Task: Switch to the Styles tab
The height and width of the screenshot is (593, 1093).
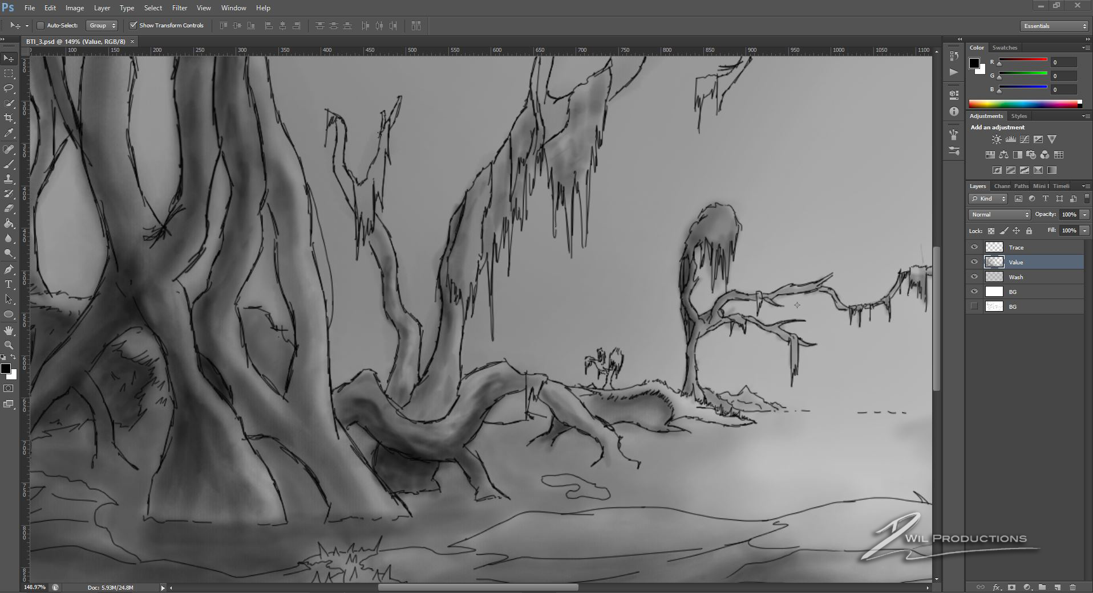Action: point(1019,116)
